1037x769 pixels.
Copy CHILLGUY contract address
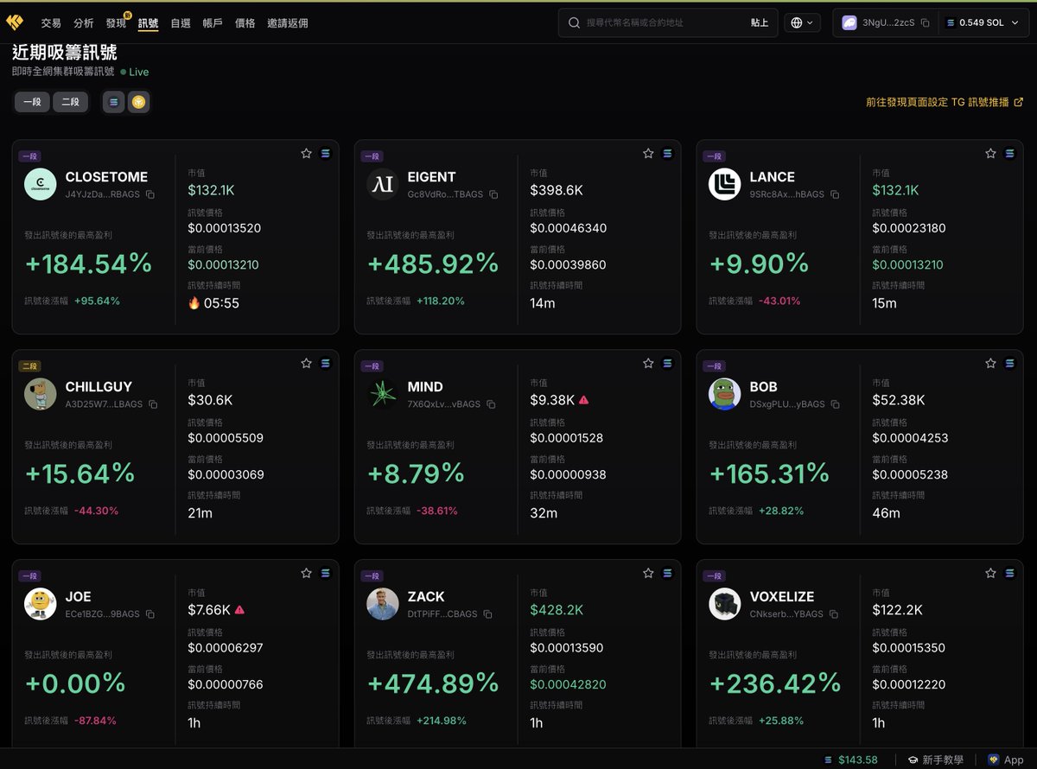tap(153, 404)
